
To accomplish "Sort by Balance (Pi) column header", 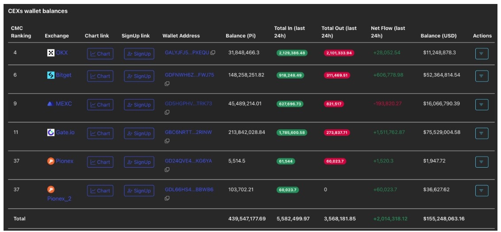I will (241, 36).
